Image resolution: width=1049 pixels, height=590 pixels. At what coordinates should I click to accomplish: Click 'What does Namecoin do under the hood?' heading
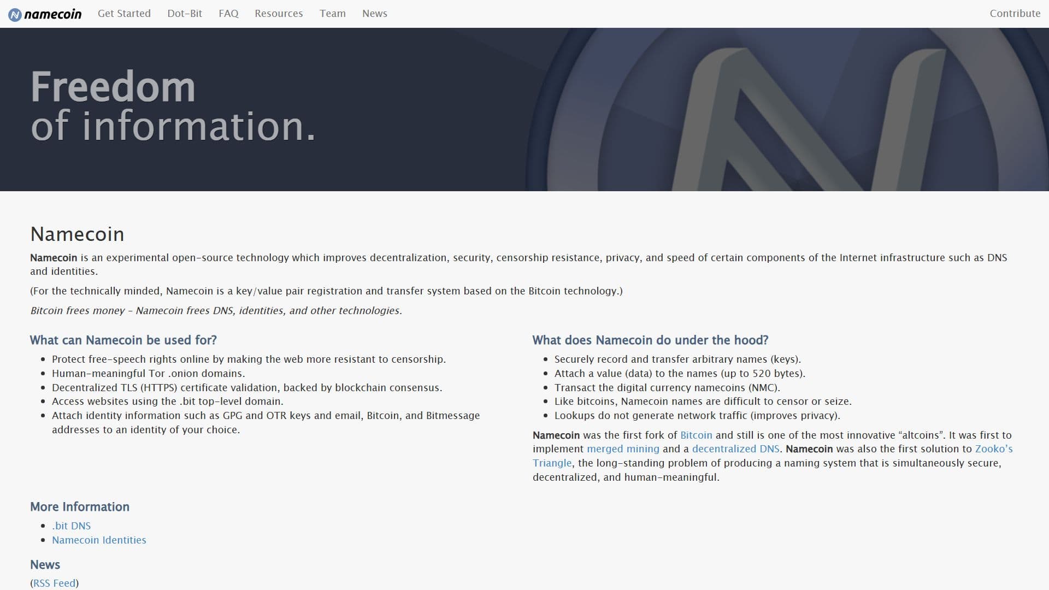(x=650, y=340)
